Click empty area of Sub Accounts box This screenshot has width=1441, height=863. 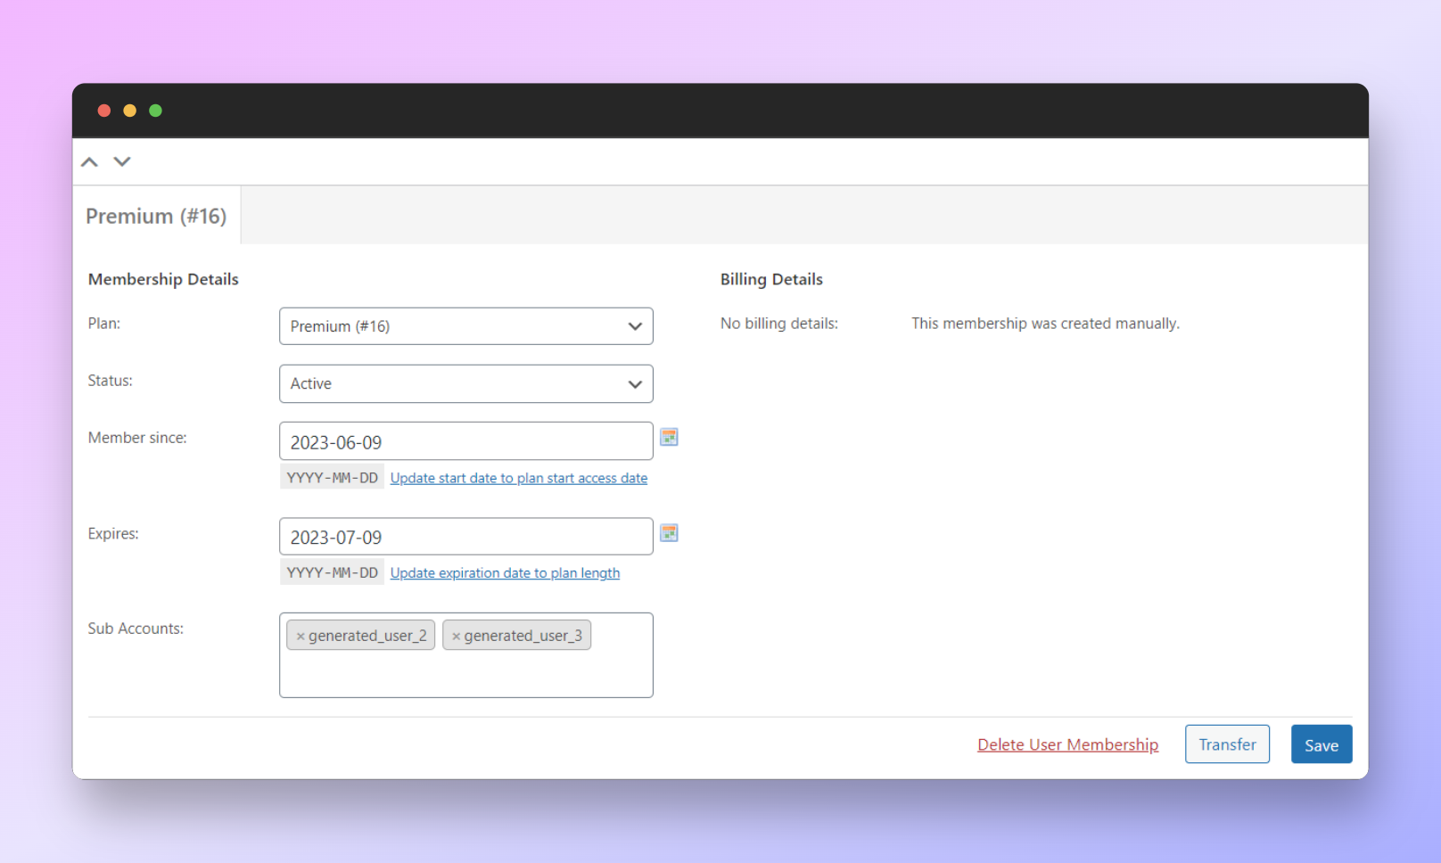pyautogui.click(x=466, y=675)
